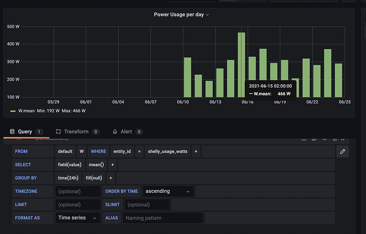366x234 pixels.
Task: Click the rightmost bar near 06/25
Action: (x=338, y=80)
